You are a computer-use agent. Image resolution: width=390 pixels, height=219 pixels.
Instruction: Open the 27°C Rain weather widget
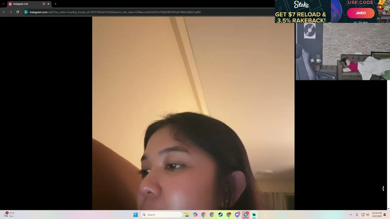pyautogui.click(x=9, y=214)
